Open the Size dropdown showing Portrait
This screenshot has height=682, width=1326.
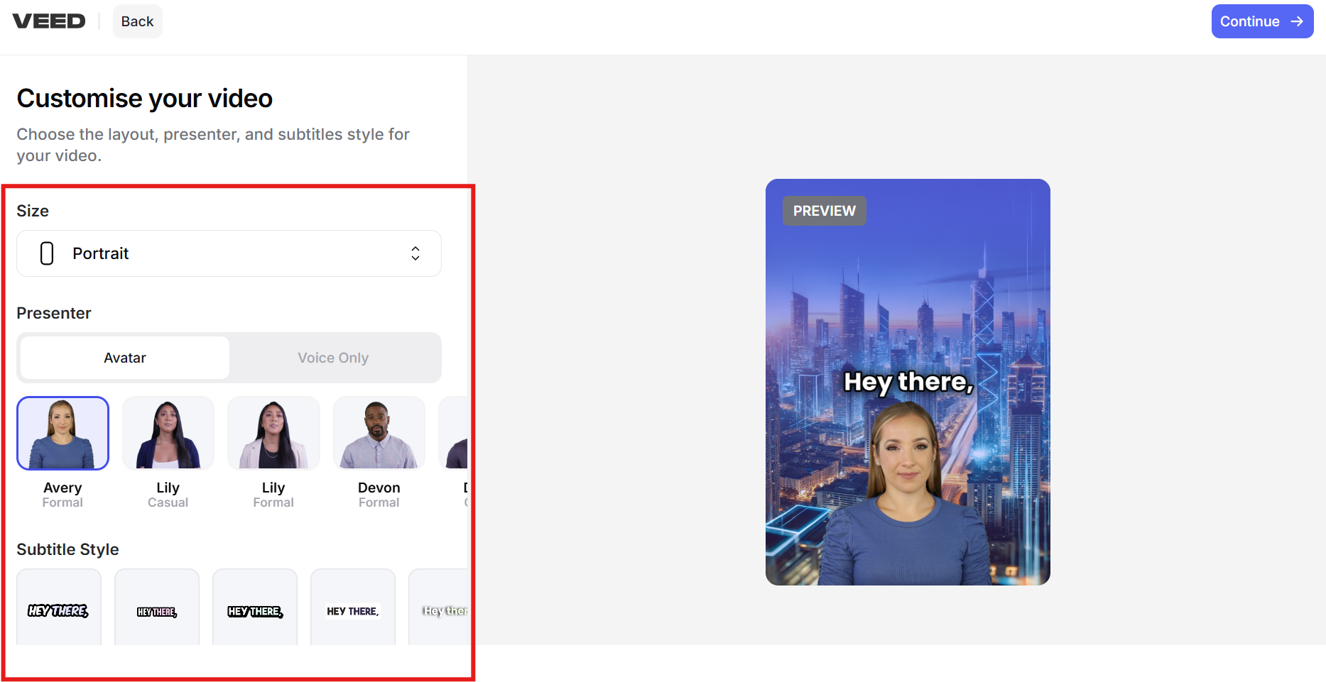point(229,253)
